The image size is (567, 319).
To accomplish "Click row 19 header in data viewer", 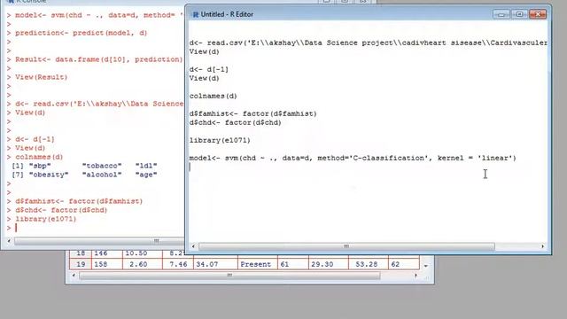I will 81,264.
